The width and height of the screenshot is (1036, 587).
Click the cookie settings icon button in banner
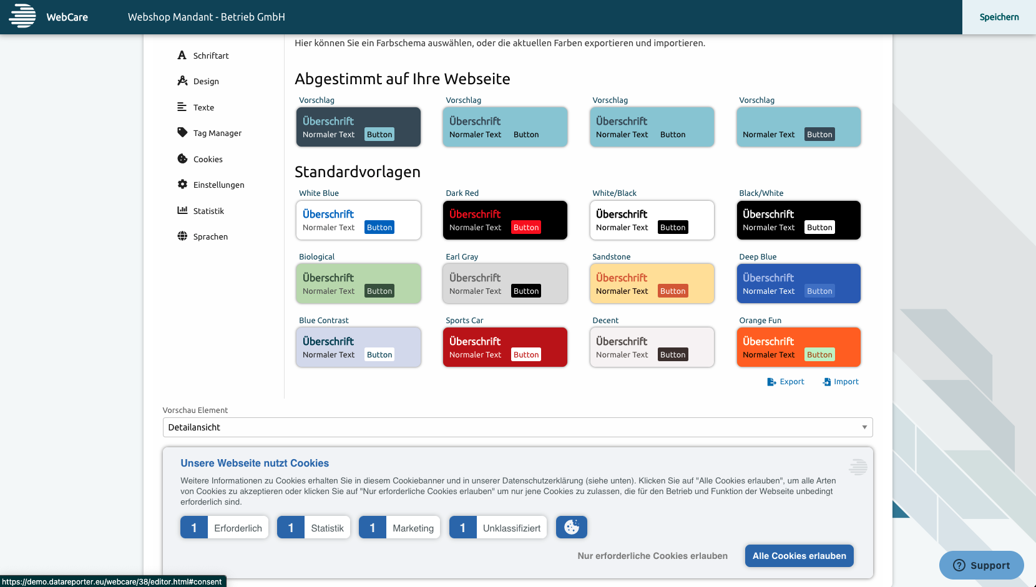pyautogui.click(x=571, y=528)
